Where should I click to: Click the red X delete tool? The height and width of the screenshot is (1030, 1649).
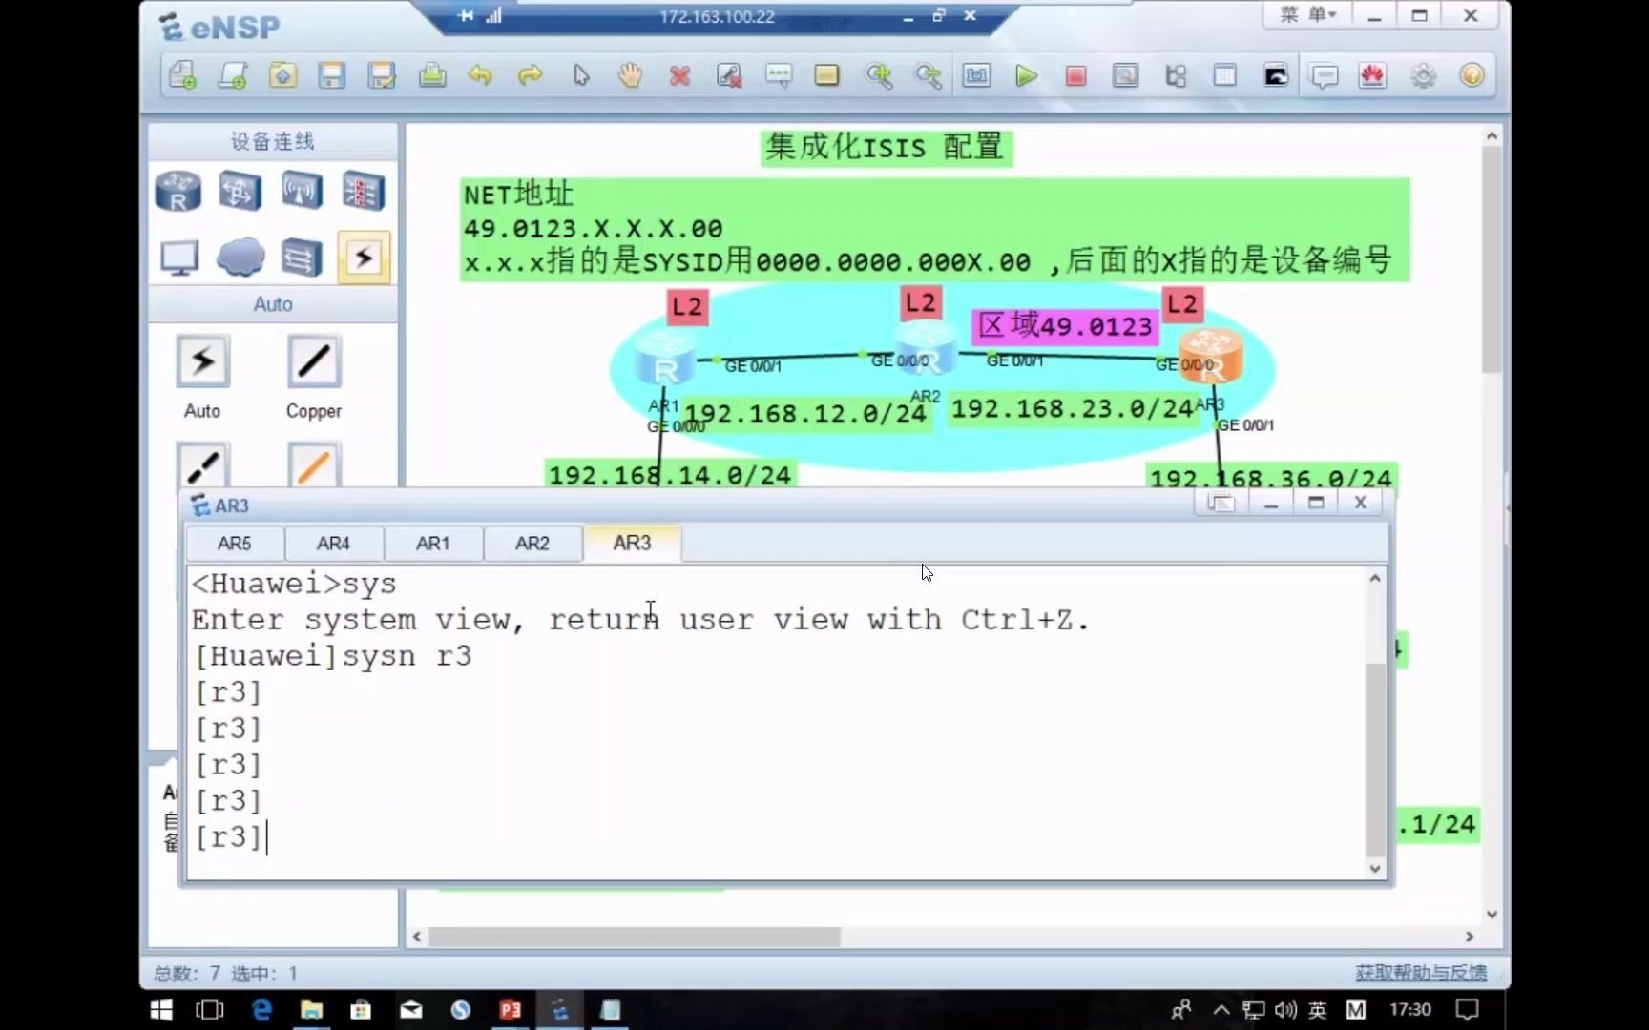tap(679, 75)
